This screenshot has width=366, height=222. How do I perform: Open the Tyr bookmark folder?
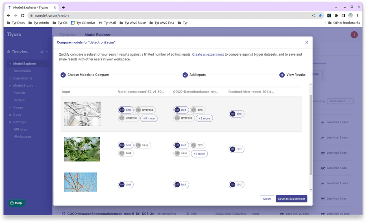coord(183,23)
